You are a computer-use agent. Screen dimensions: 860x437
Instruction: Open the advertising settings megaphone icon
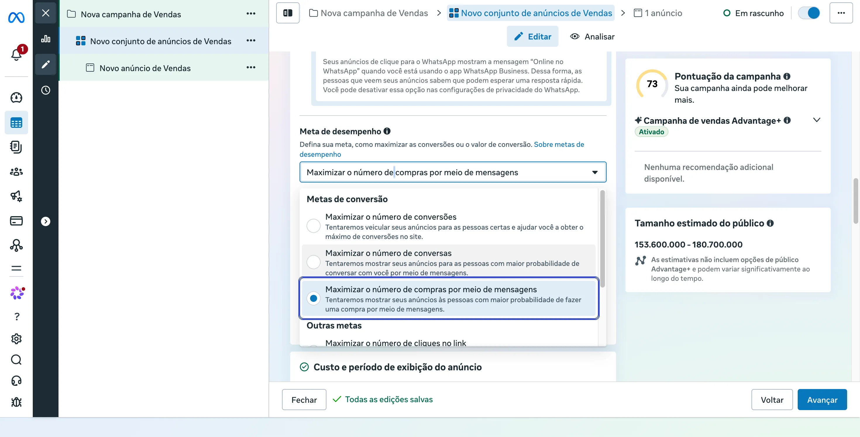(x=16, y=196)
